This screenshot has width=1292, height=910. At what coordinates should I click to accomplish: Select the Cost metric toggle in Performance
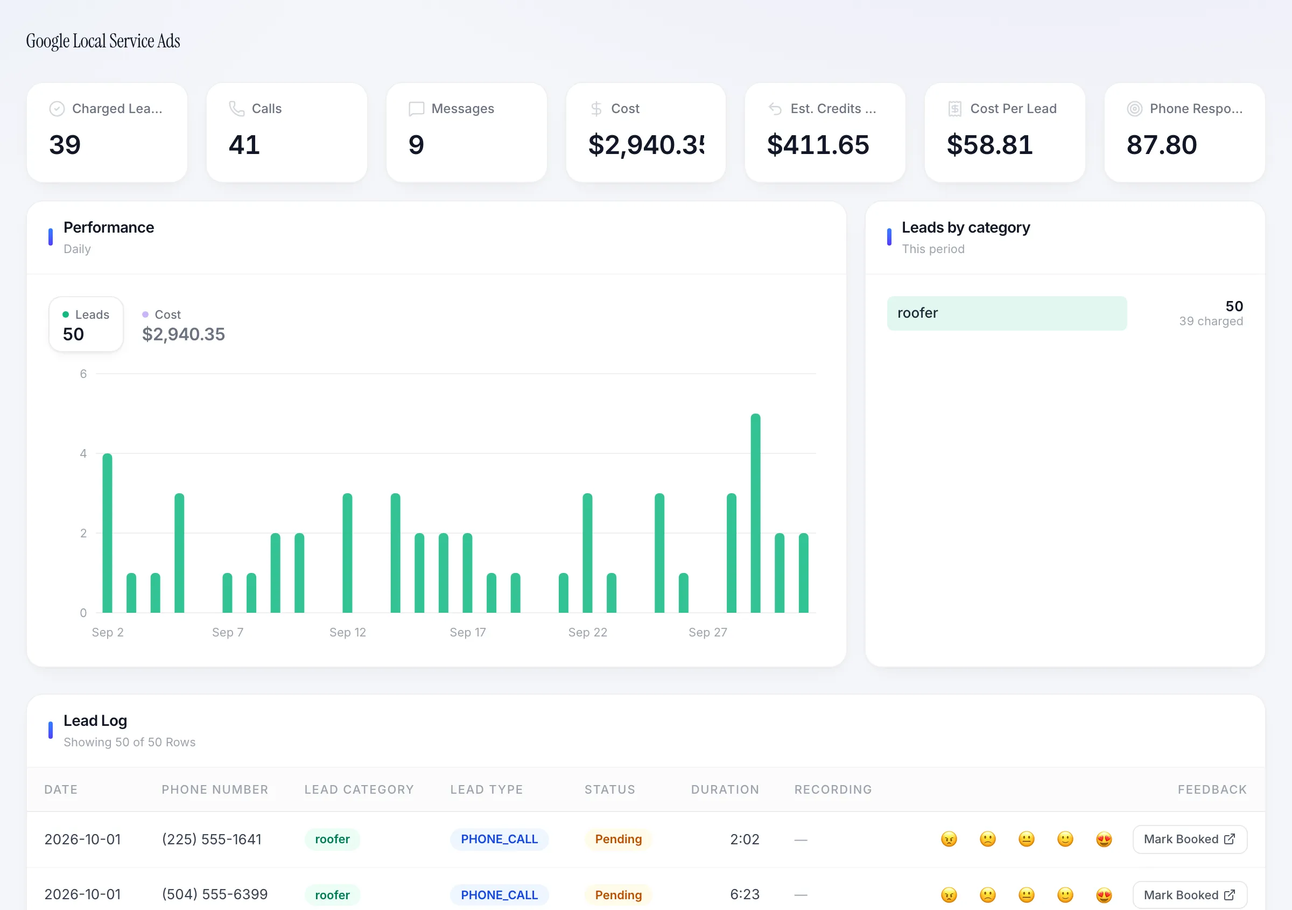[184, 324]
